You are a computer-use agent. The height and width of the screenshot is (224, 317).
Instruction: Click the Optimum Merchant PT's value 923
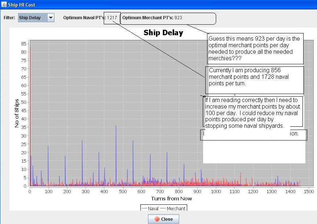(178, 17)
